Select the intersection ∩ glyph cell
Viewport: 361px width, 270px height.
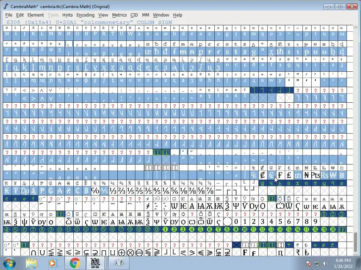pyautogui.click(x=33, y=252)
